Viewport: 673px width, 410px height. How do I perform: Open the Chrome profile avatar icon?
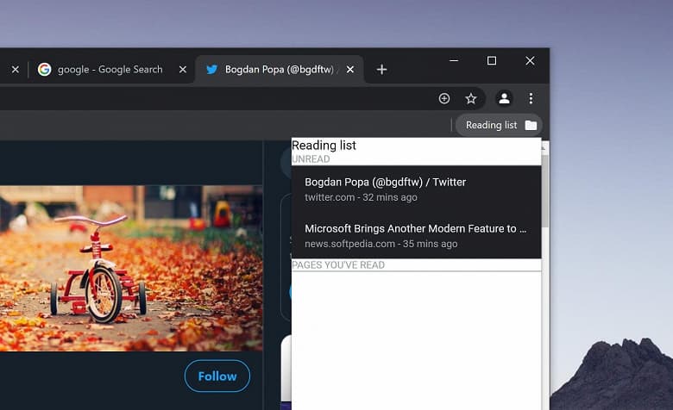click(505, 98)
